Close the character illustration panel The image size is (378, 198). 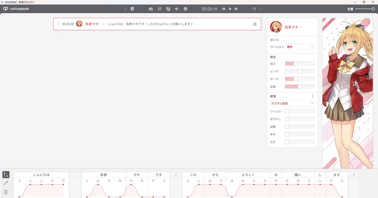click(369, 23)
